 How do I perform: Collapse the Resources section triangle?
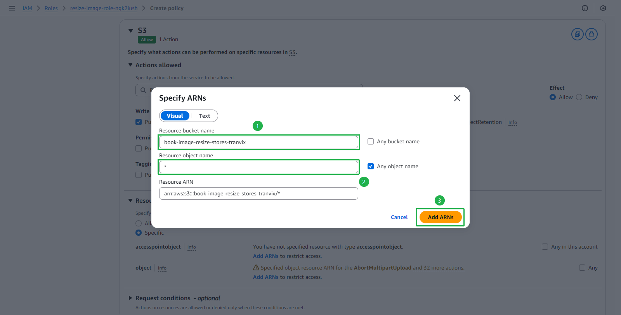(130, 200)
